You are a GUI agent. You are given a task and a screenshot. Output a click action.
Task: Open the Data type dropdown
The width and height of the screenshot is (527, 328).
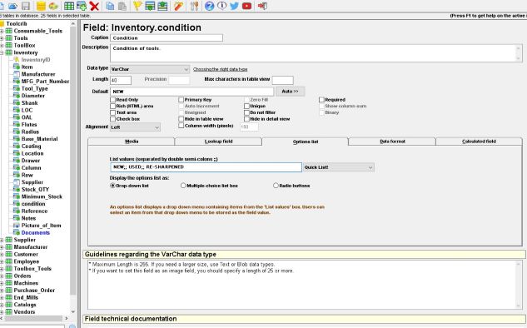pyautogui.click(x=150, y=69)
